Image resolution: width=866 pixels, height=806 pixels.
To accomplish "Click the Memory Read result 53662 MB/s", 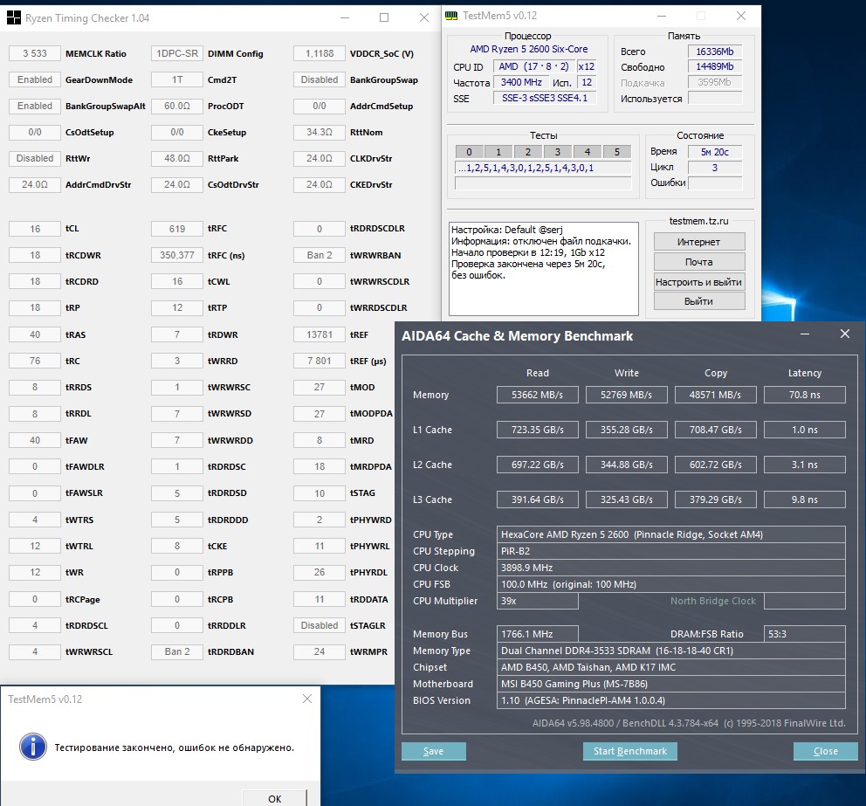I will pyautogui.click(x=538, y=395).
